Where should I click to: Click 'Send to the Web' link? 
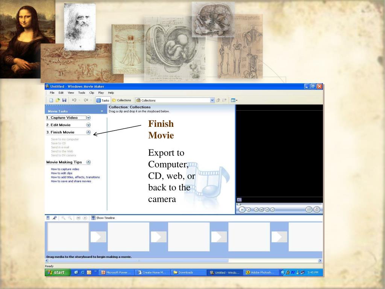[62, 151]
